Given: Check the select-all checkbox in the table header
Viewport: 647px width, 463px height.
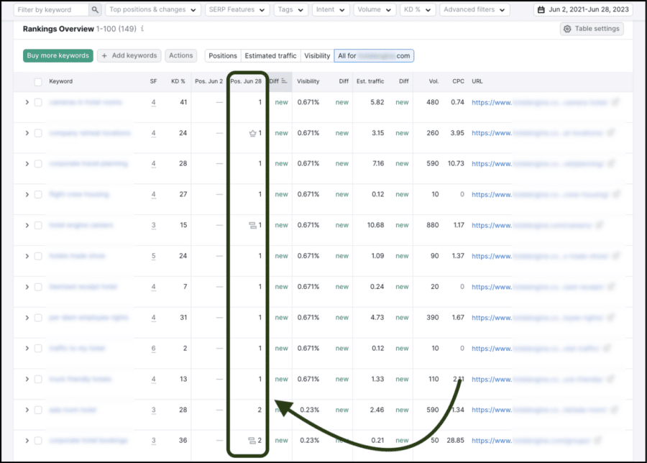Looking at the screenshot, I should click(38, 81).
